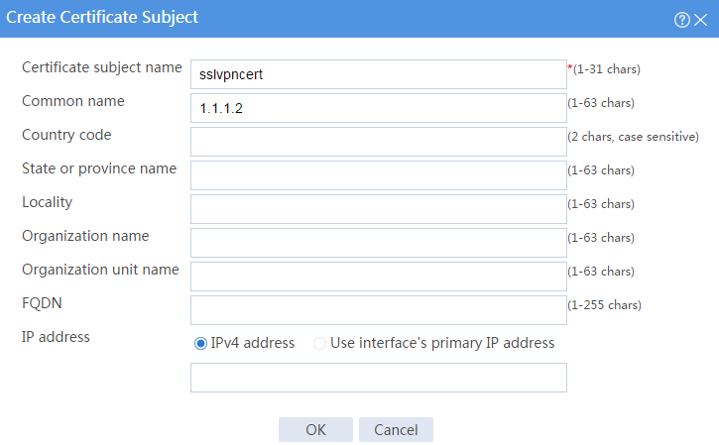
Task: Click inside the FQDN text box
Action: coord(378,310)
